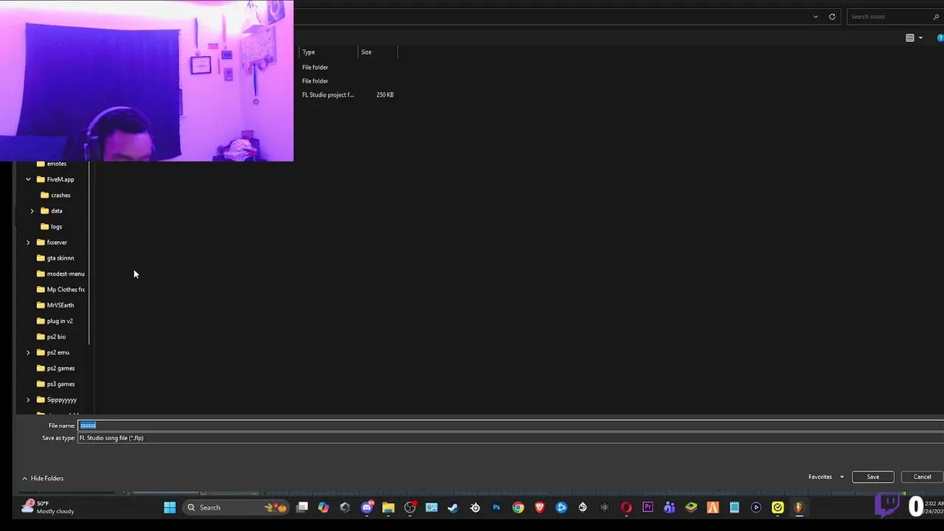
Task: Select the ps2 emu folder
Action: [x=53, y=353]
